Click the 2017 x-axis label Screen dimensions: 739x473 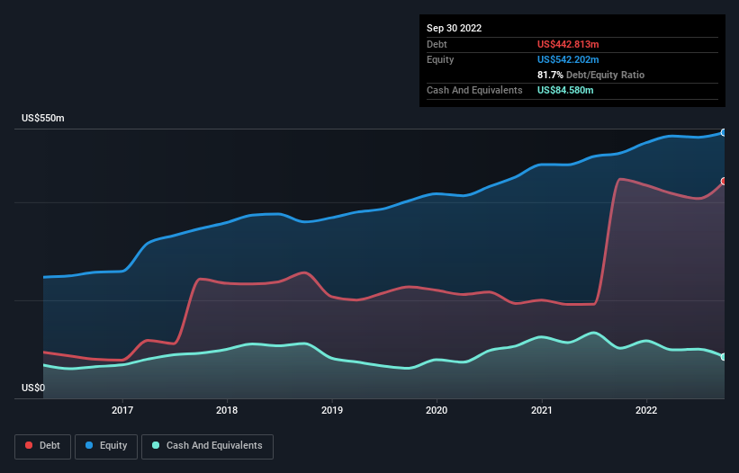pos(122,410)
